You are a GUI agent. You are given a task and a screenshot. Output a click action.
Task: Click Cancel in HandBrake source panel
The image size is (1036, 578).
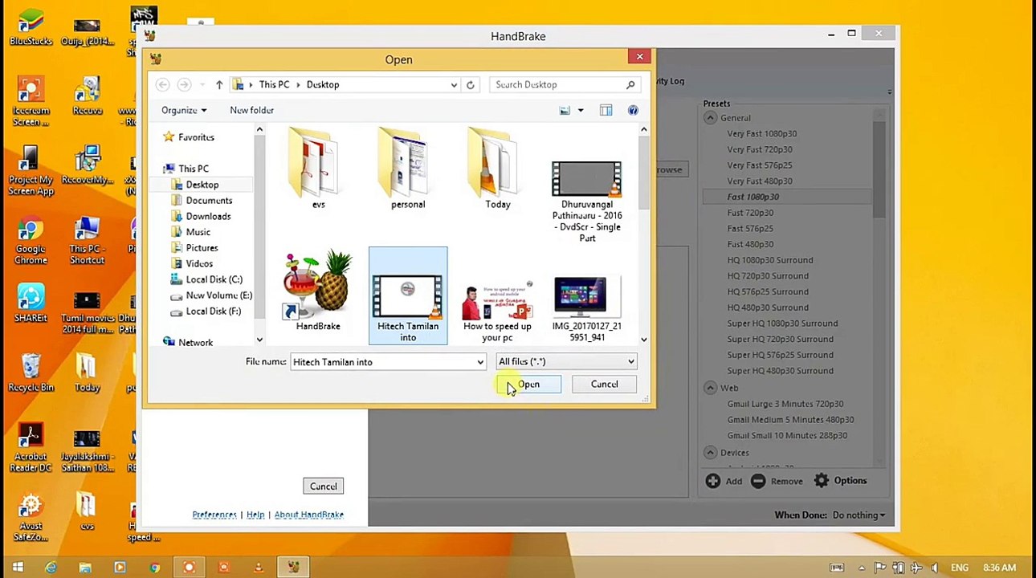[324, 486]
